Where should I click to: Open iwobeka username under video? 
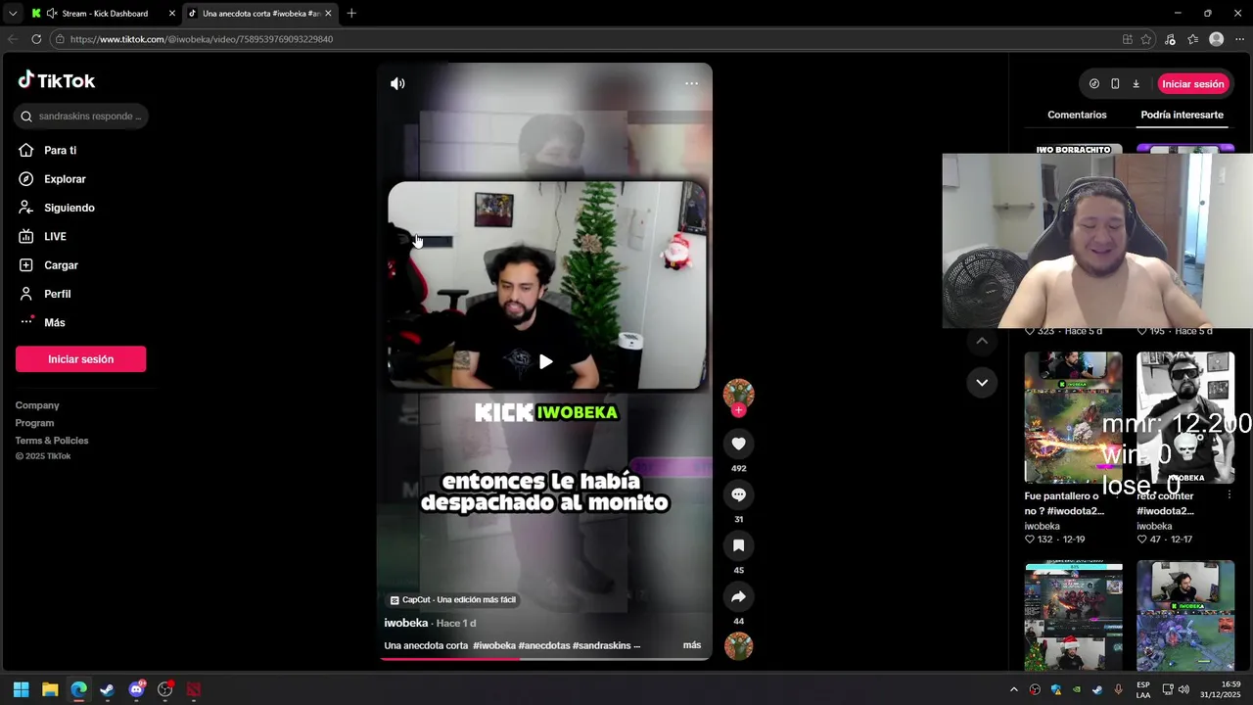point(406,623)
